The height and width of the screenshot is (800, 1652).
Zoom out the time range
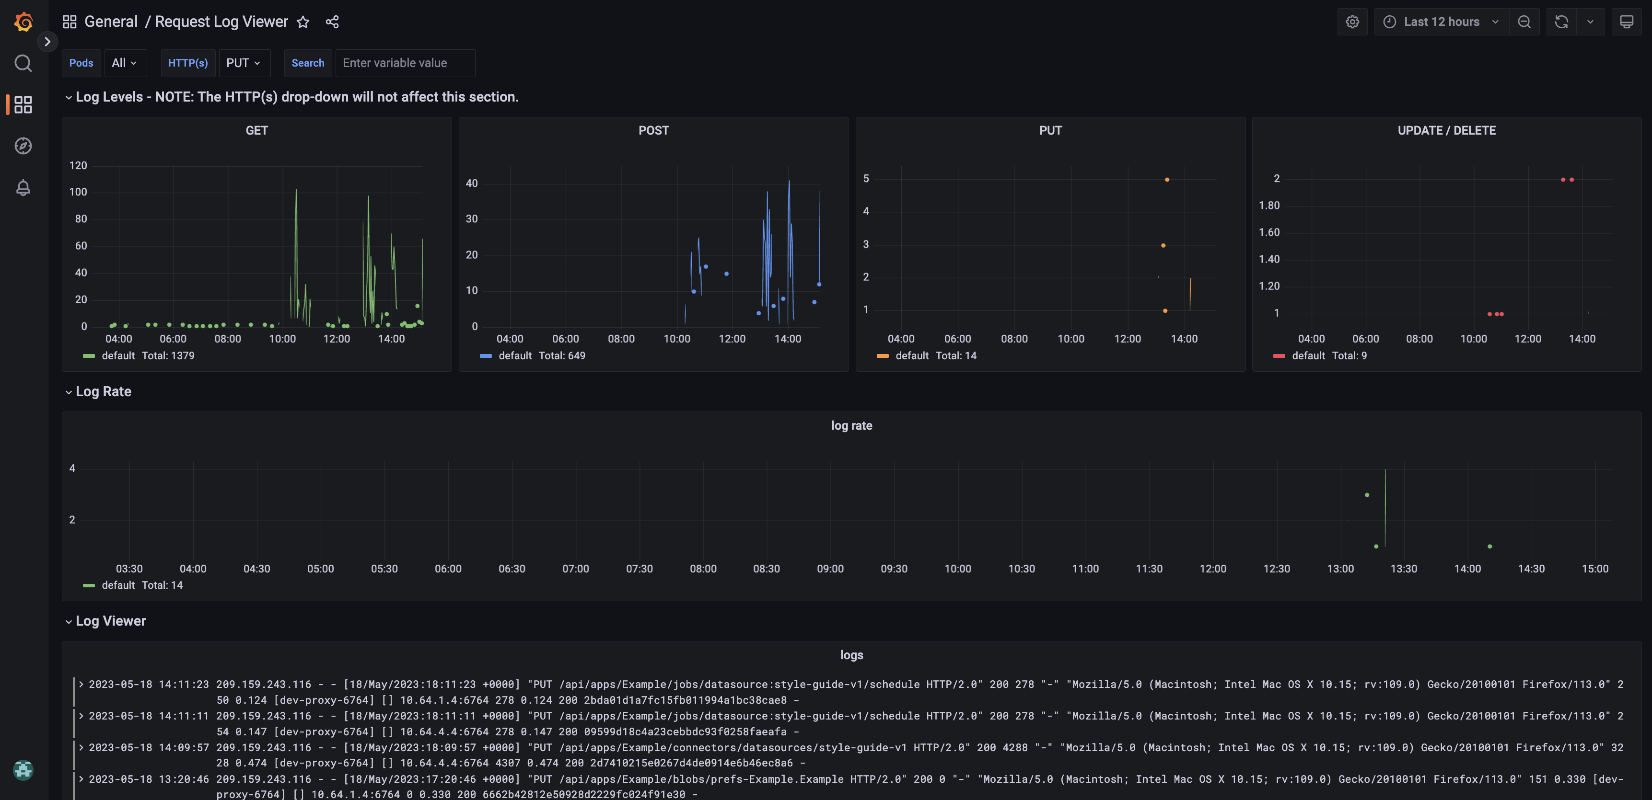pyautogui.click(x=1524, y=21)
